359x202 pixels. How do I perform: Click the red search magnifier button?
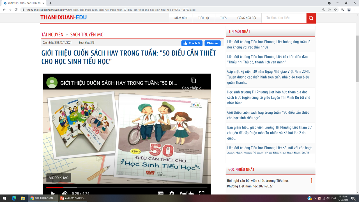tap(311, 18)
